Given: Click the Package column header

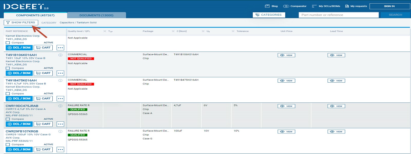Looking at the screenshot, I should coord(148,31).
